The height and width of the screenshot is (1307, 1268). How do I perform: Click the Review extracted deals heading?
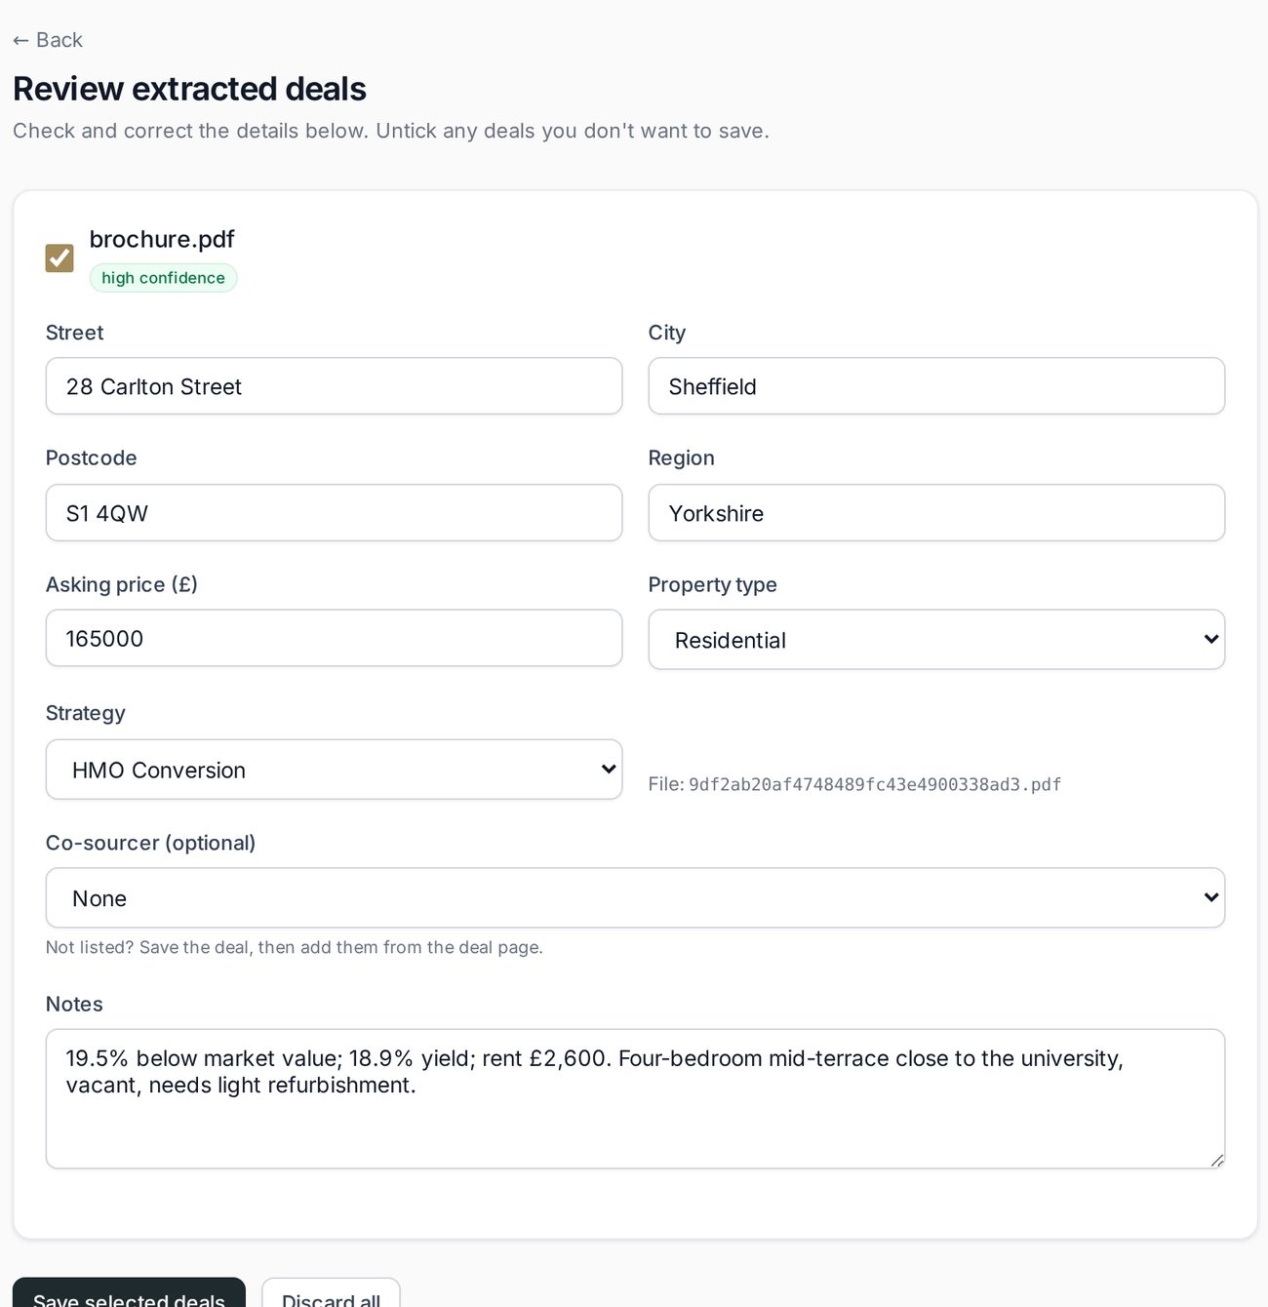(x=189, y=89)
